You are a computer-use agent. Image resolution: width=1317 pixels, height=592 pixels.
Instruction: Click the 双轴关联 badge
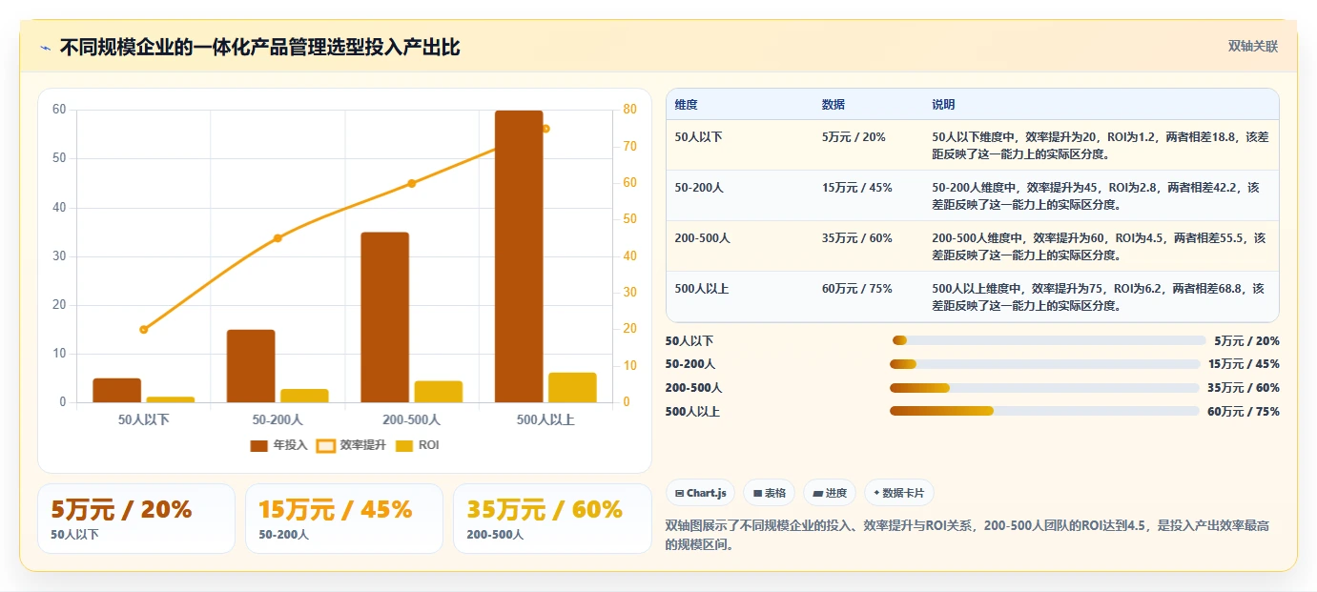click(1252, 47)
